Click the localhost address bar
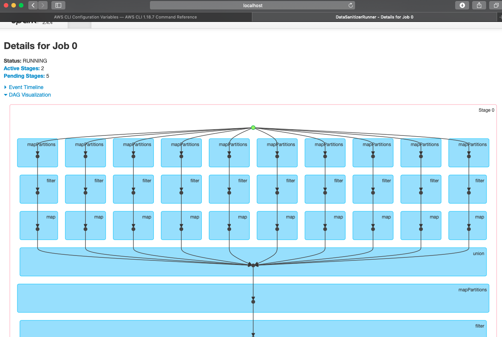The image size is (502, 337). pyautogui.click(x=252, y=5)
